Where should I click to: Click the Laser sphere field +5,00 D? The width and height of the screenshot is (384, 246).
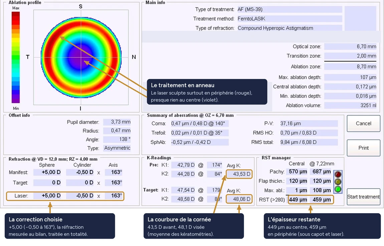tap(47, 196)
